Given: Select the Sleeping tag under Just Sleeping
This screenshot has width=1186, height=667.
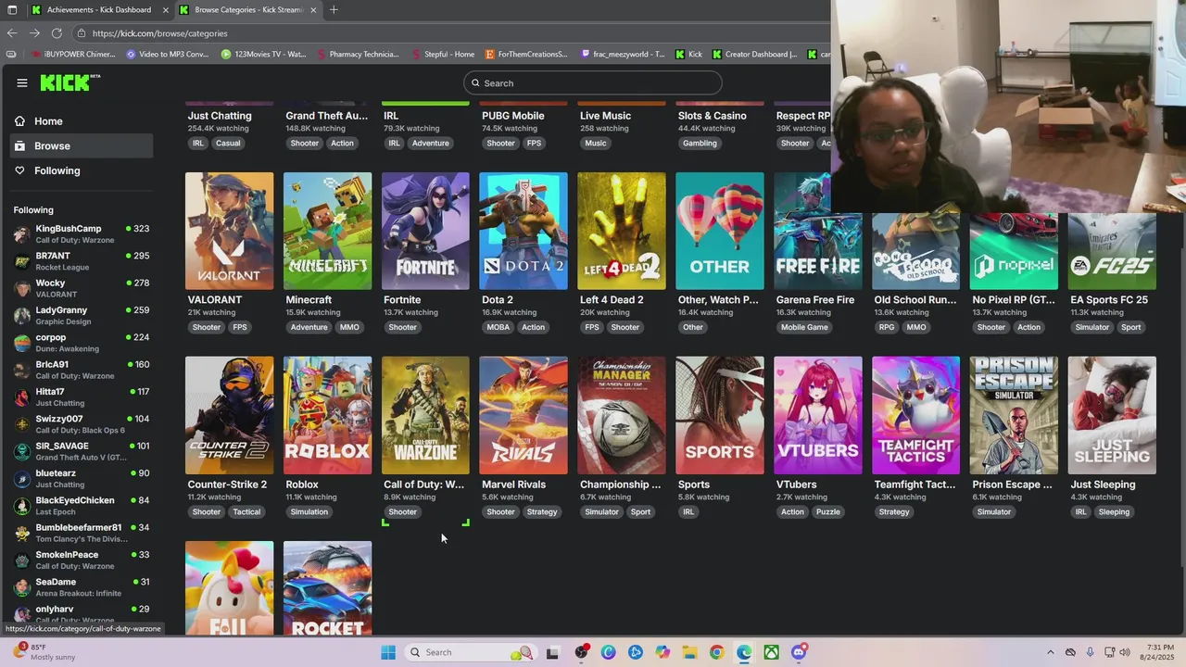Looking at the screenshot, I should 1114,511.
